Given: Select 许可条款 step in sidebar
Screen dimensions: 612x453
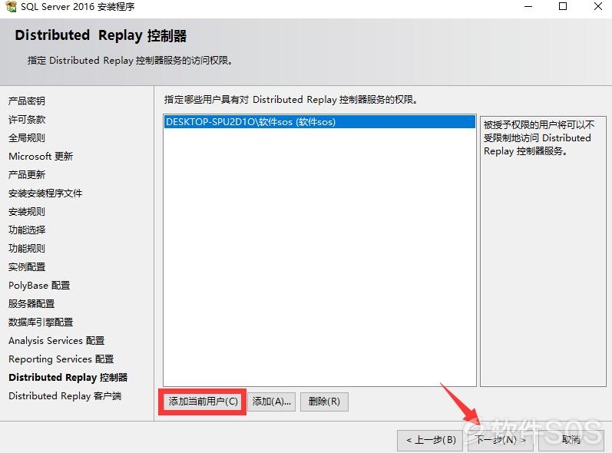Looking at the screenshot, I should click(27, 120).
